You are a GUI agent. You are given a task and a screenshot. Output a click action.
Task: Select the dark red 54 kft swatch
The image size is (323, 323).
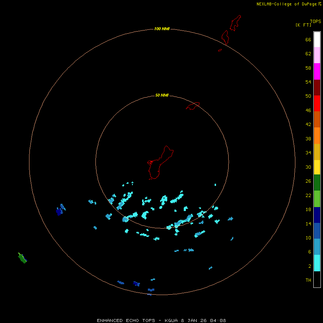point(317,87)
